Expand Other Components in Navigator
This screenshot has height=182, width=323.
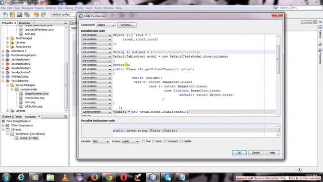[x=3, y=125]
